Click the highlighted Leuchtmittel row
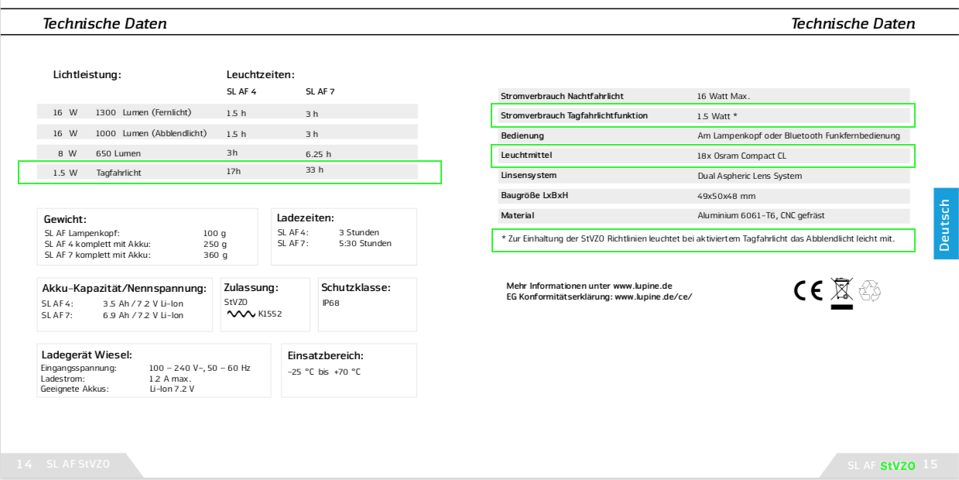Screen dimensions: 959x480 coord(704,156)
